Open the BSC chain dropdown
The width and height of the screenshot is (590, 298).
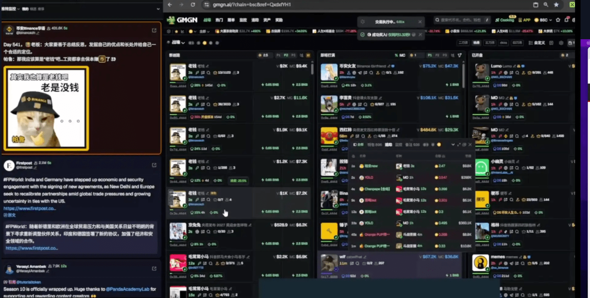543,20
